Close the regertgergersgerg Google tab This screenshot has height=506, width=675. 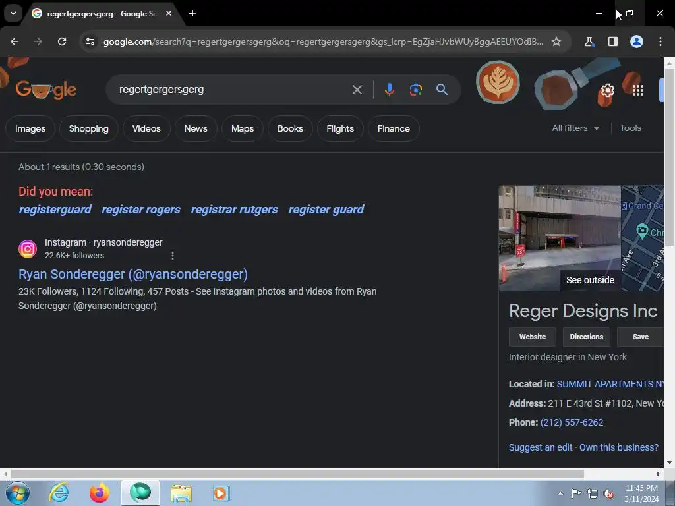pos(169,13)
